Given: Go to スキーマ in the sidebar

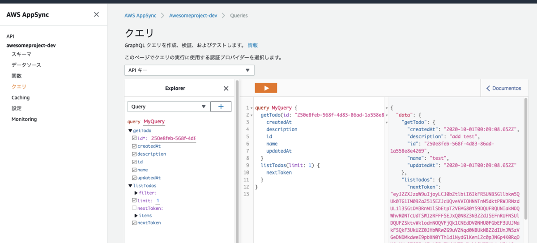Looking at the screenshot, I should tap(21, 54).
